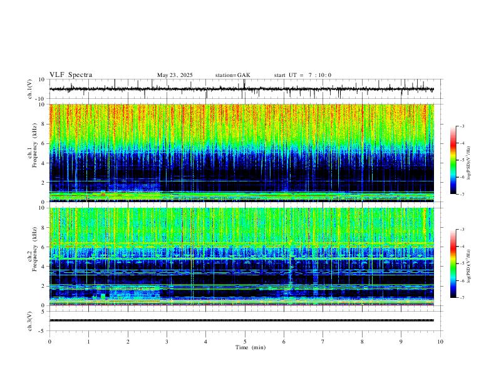496x383 pixels.
Task: Click the ch.1 voltage waveform trace
Action: tap(241, 89)
